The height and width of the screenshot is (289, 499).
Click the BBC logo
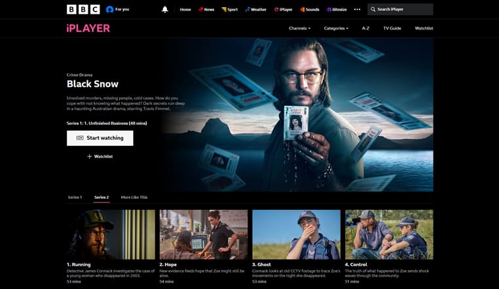83,9
